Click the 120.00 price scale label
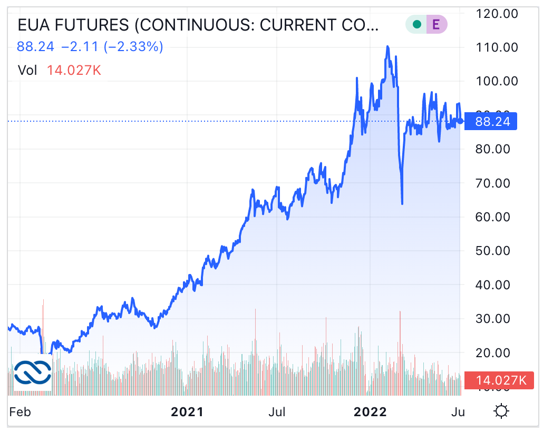This screenshot has width=543, height=432. pos(497,14)
